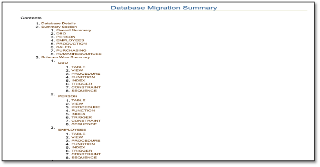Viewport: 320px width, 167px height.
Task: Open TABLE link under EMPLOYEES schema
Action: 78,134
